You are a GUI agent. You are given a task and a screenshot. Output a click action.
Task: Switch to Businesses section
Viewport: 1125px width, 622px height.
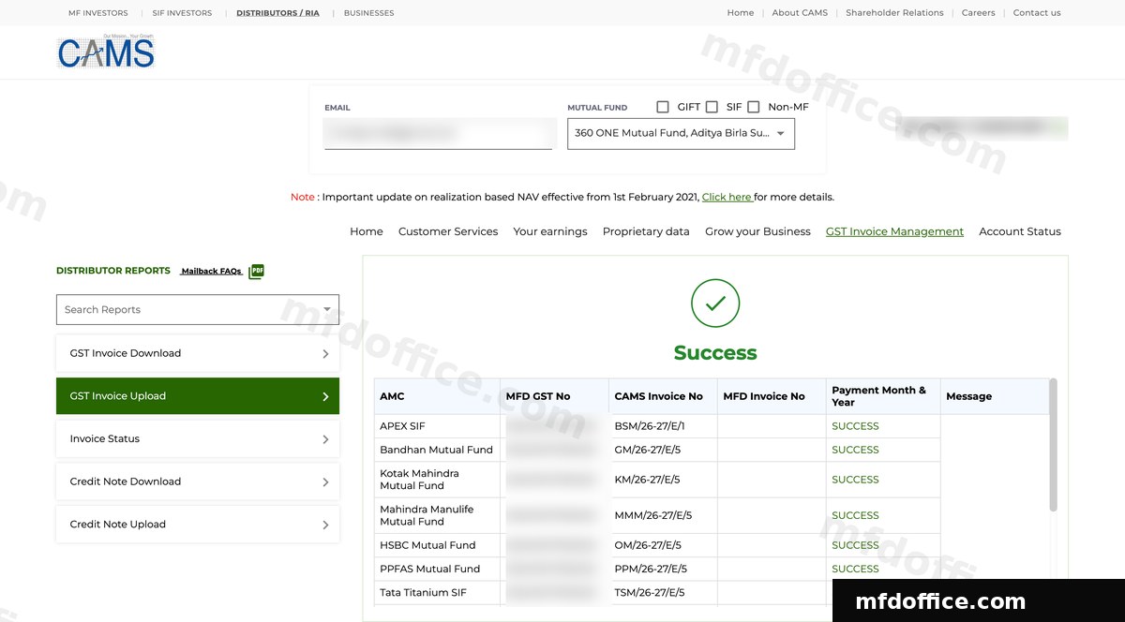click(x=368, y=13)
